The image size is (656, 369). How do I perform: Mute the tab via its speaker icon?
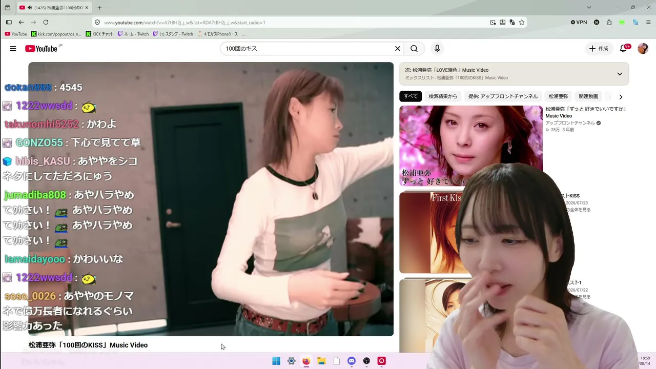(29, 8)
